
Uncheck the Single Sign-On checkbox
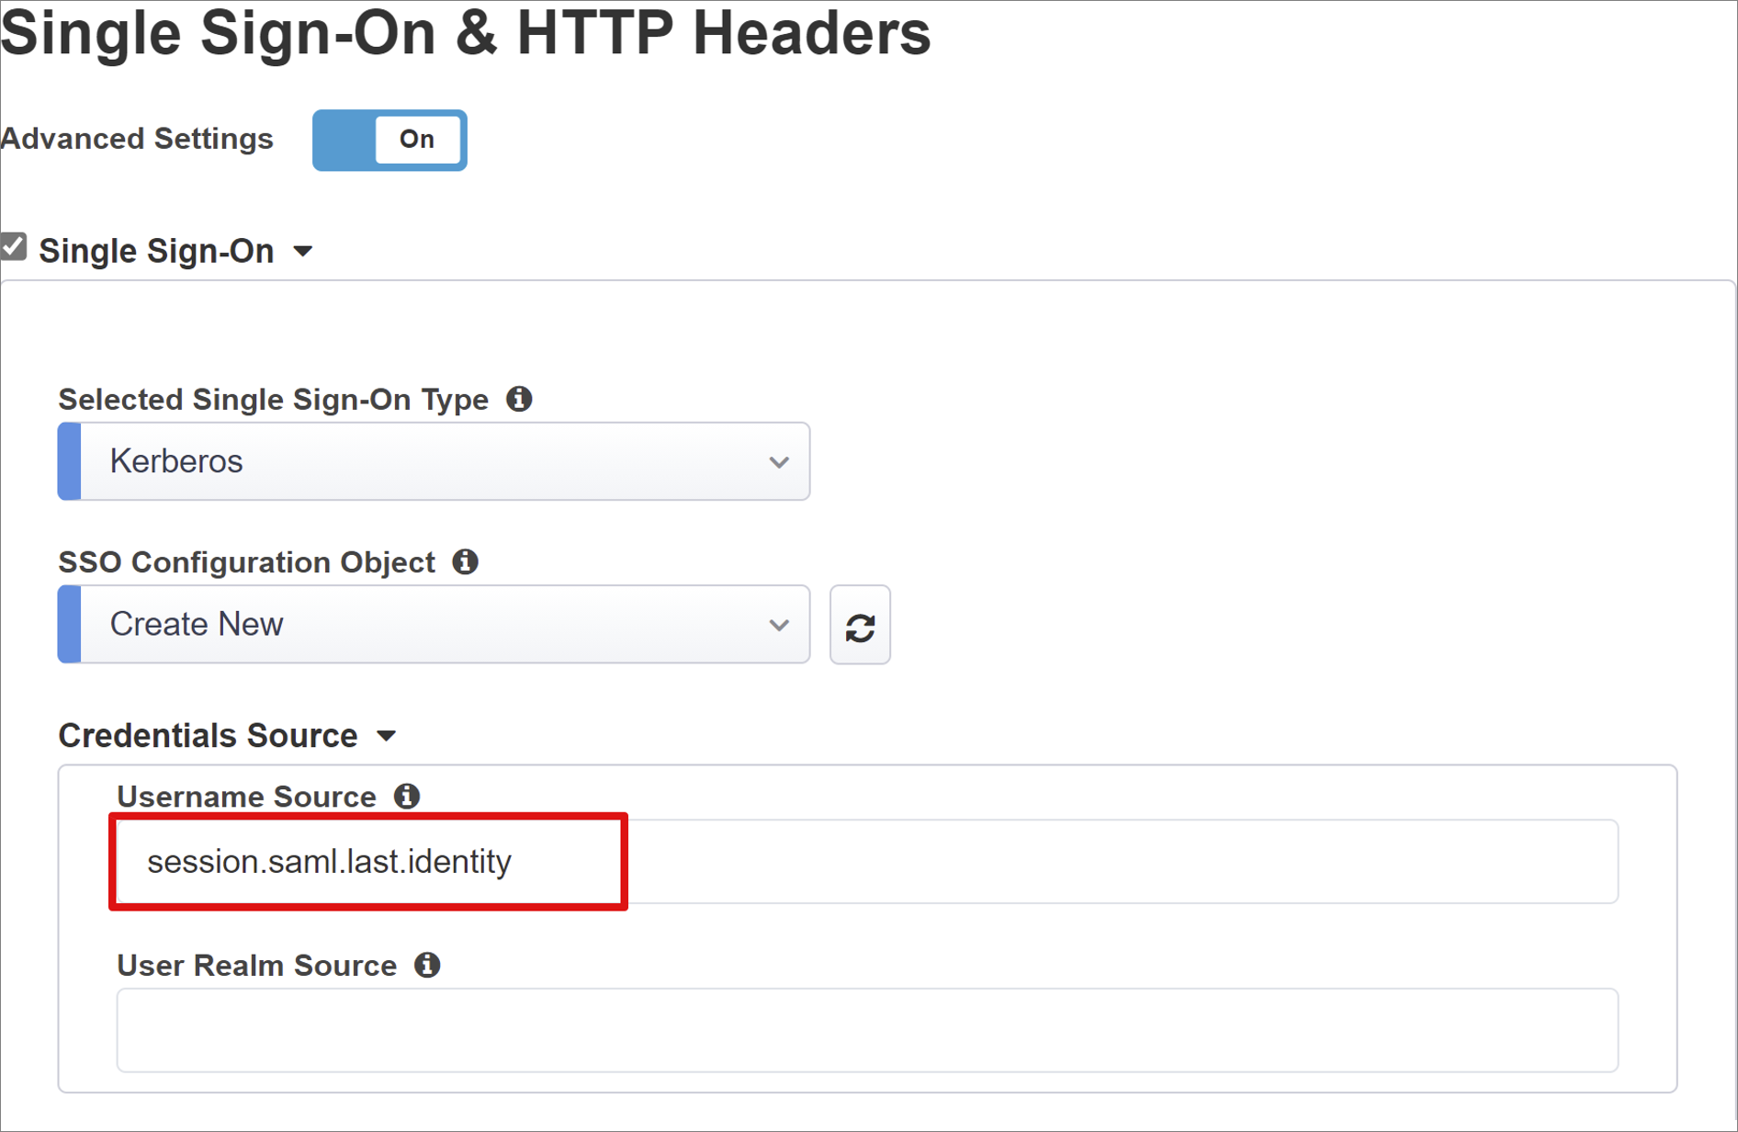pyautogui.click(x=14, y=245)
